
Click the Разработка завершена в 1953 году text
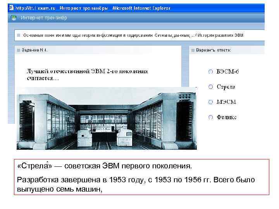(136, 184)
